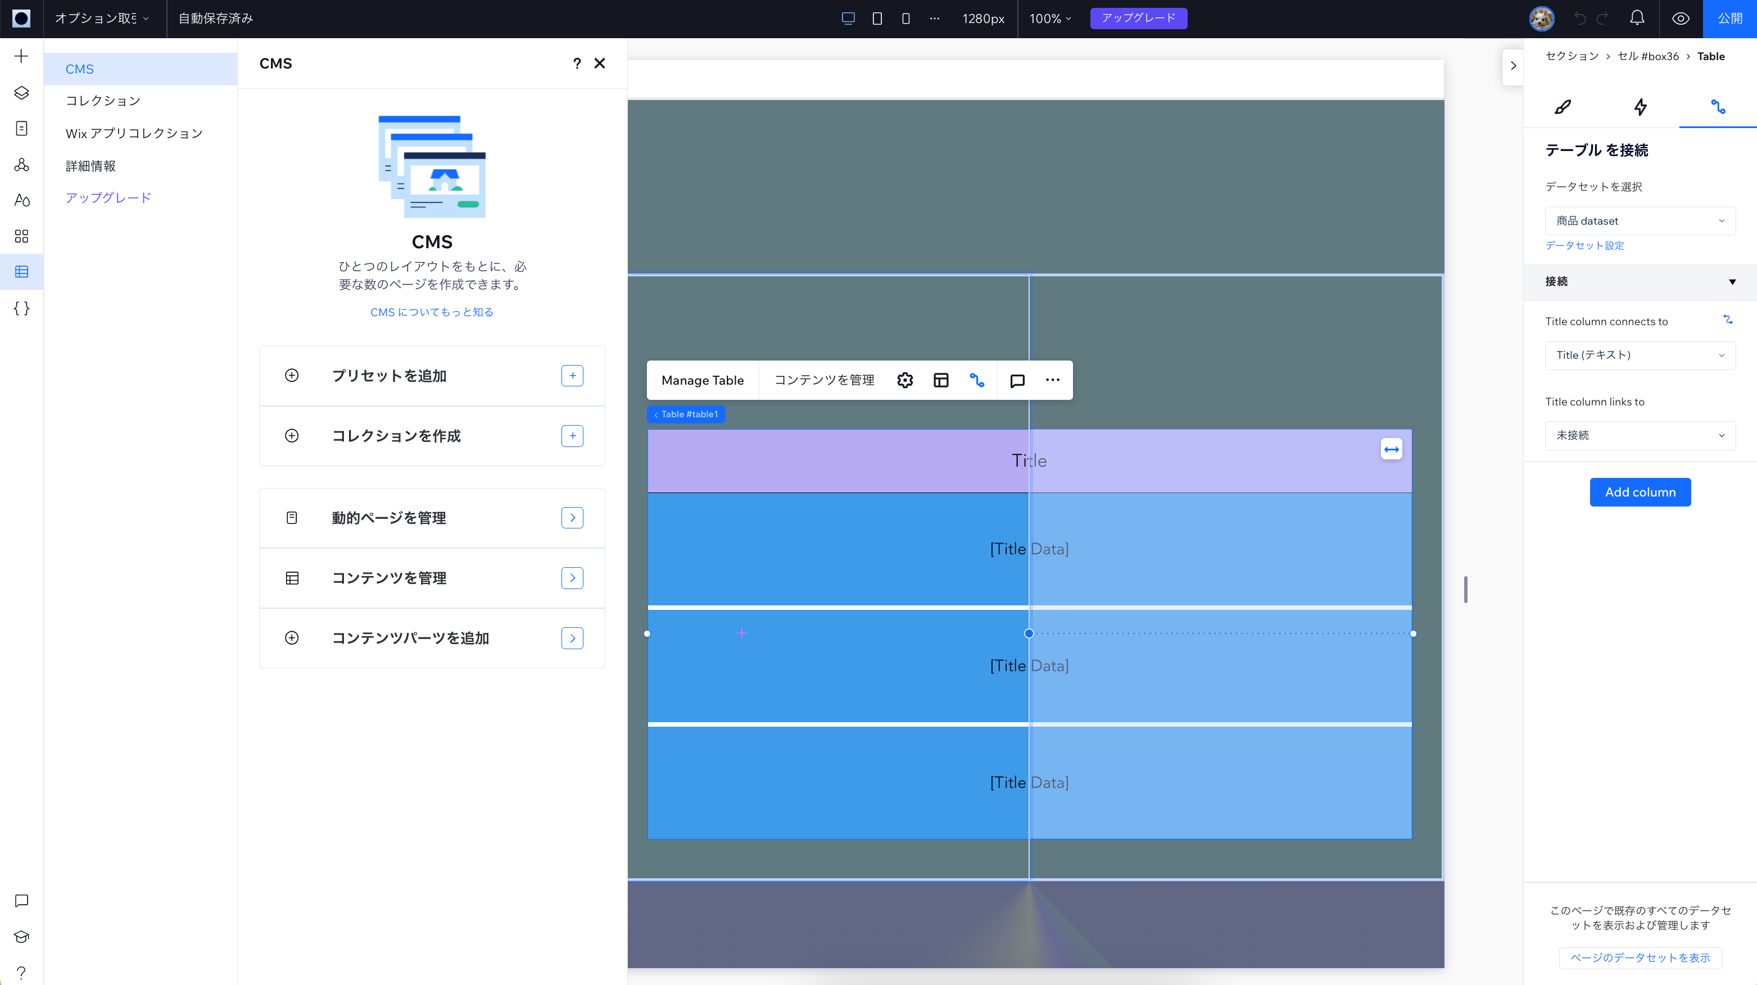Open the Apps grid icon

[21, 236]
